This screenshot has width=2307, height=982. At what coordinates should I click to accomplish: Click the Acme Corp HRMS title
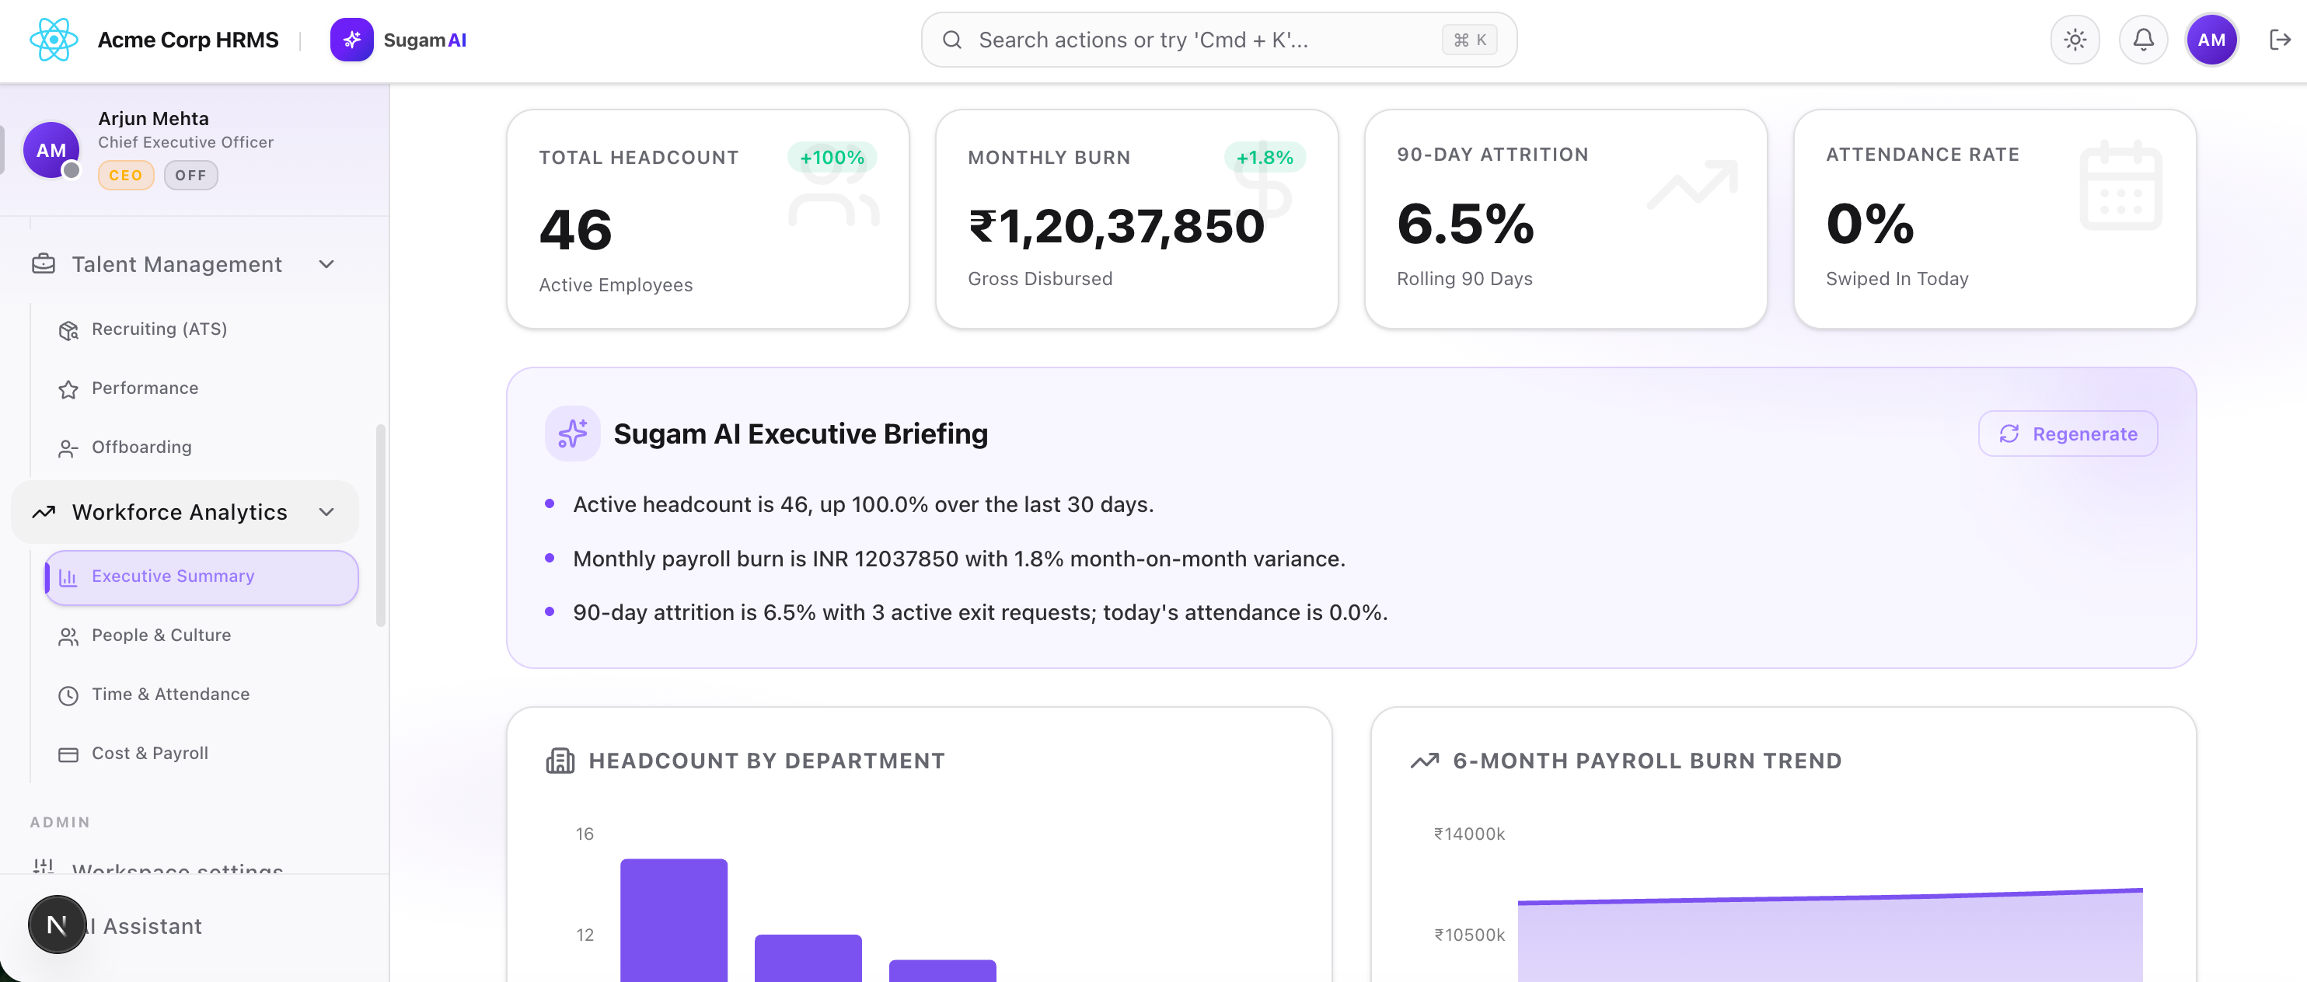coord(188,40)
